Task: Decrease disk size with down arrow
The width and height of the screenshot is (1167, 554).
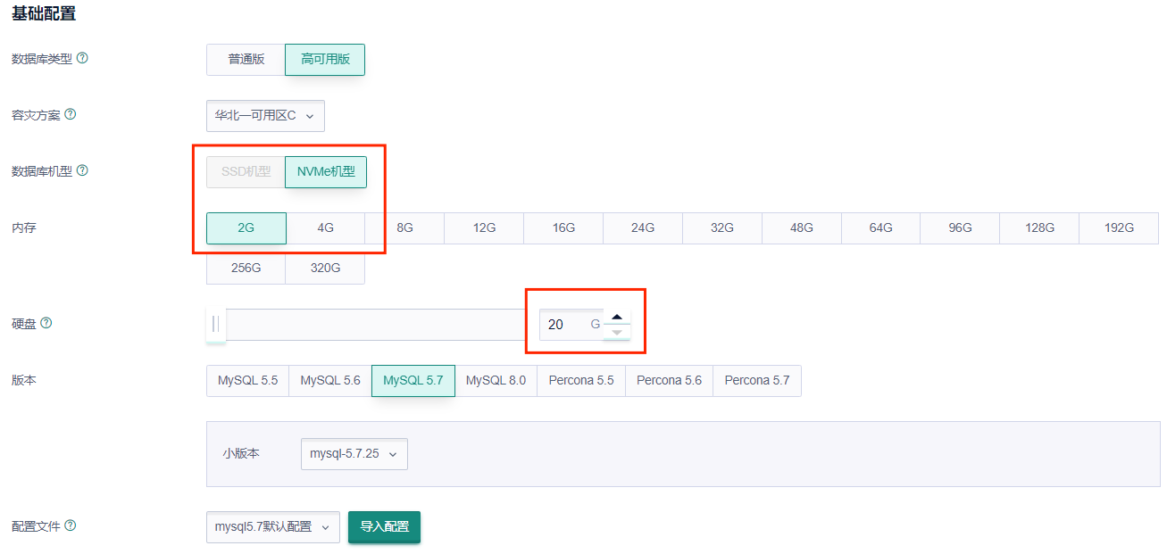Action: pos(616,333)
